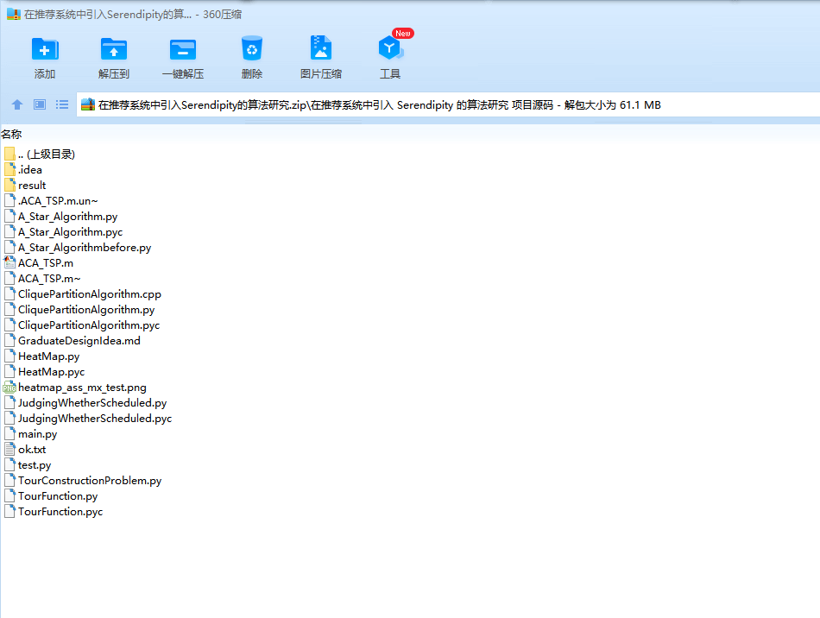This screenshot has height=618, width=820.
Task: Select the JudgingWhetherScheduled.py file
Action: coord(92,403)
